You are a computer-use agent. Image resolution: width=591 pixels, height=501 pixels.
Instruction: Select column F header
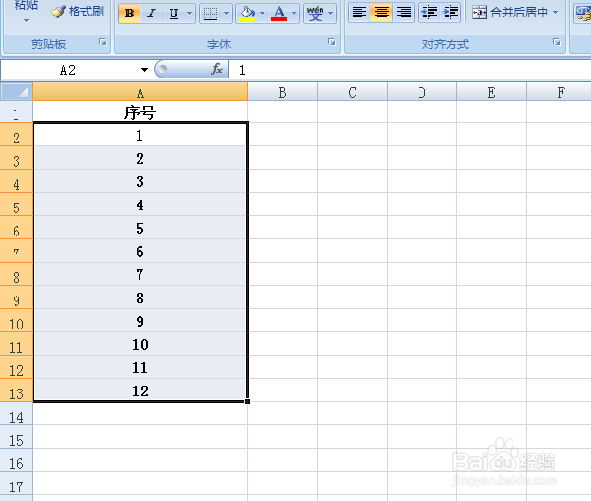pyautogui.click(x=559, y=92)
